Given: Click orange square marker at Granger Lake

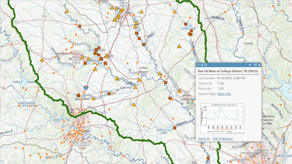Looking at the screenshot, I should pos(109,93).
